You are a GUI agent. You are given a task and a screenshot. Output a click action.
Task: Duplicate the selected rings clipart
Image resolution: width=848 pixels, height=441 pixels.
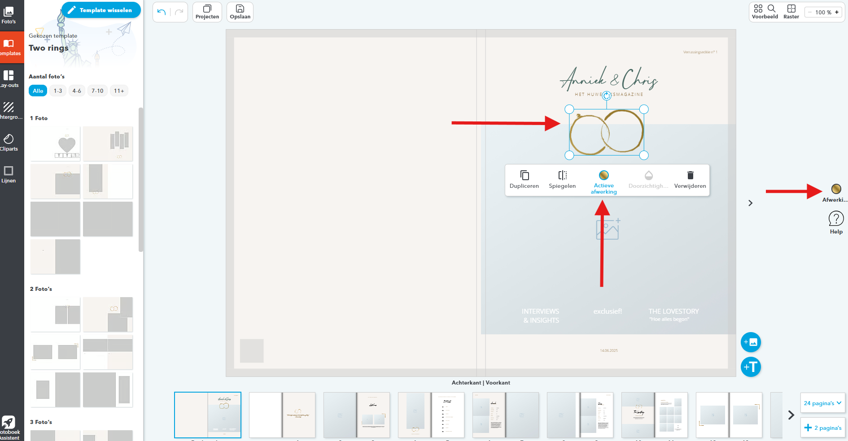pyautogui.click(x=524, y=179)
